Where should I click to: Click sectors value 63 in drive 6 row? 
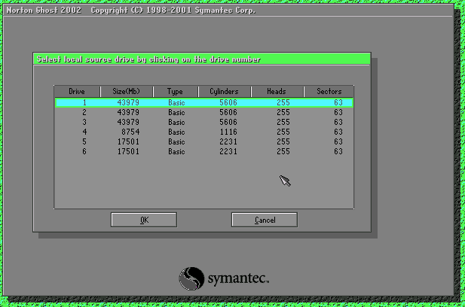coord(338,151)
